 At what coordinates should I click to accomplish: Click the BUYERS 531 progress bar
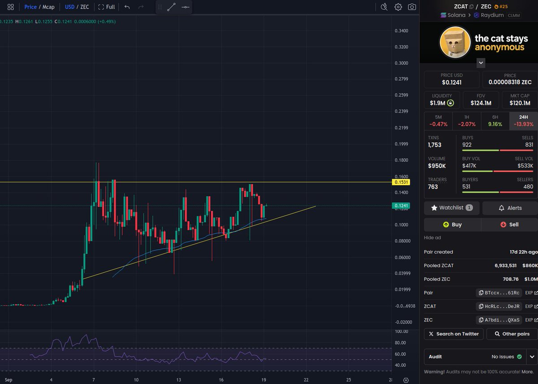pyautogui.click(x=481, y=192)
